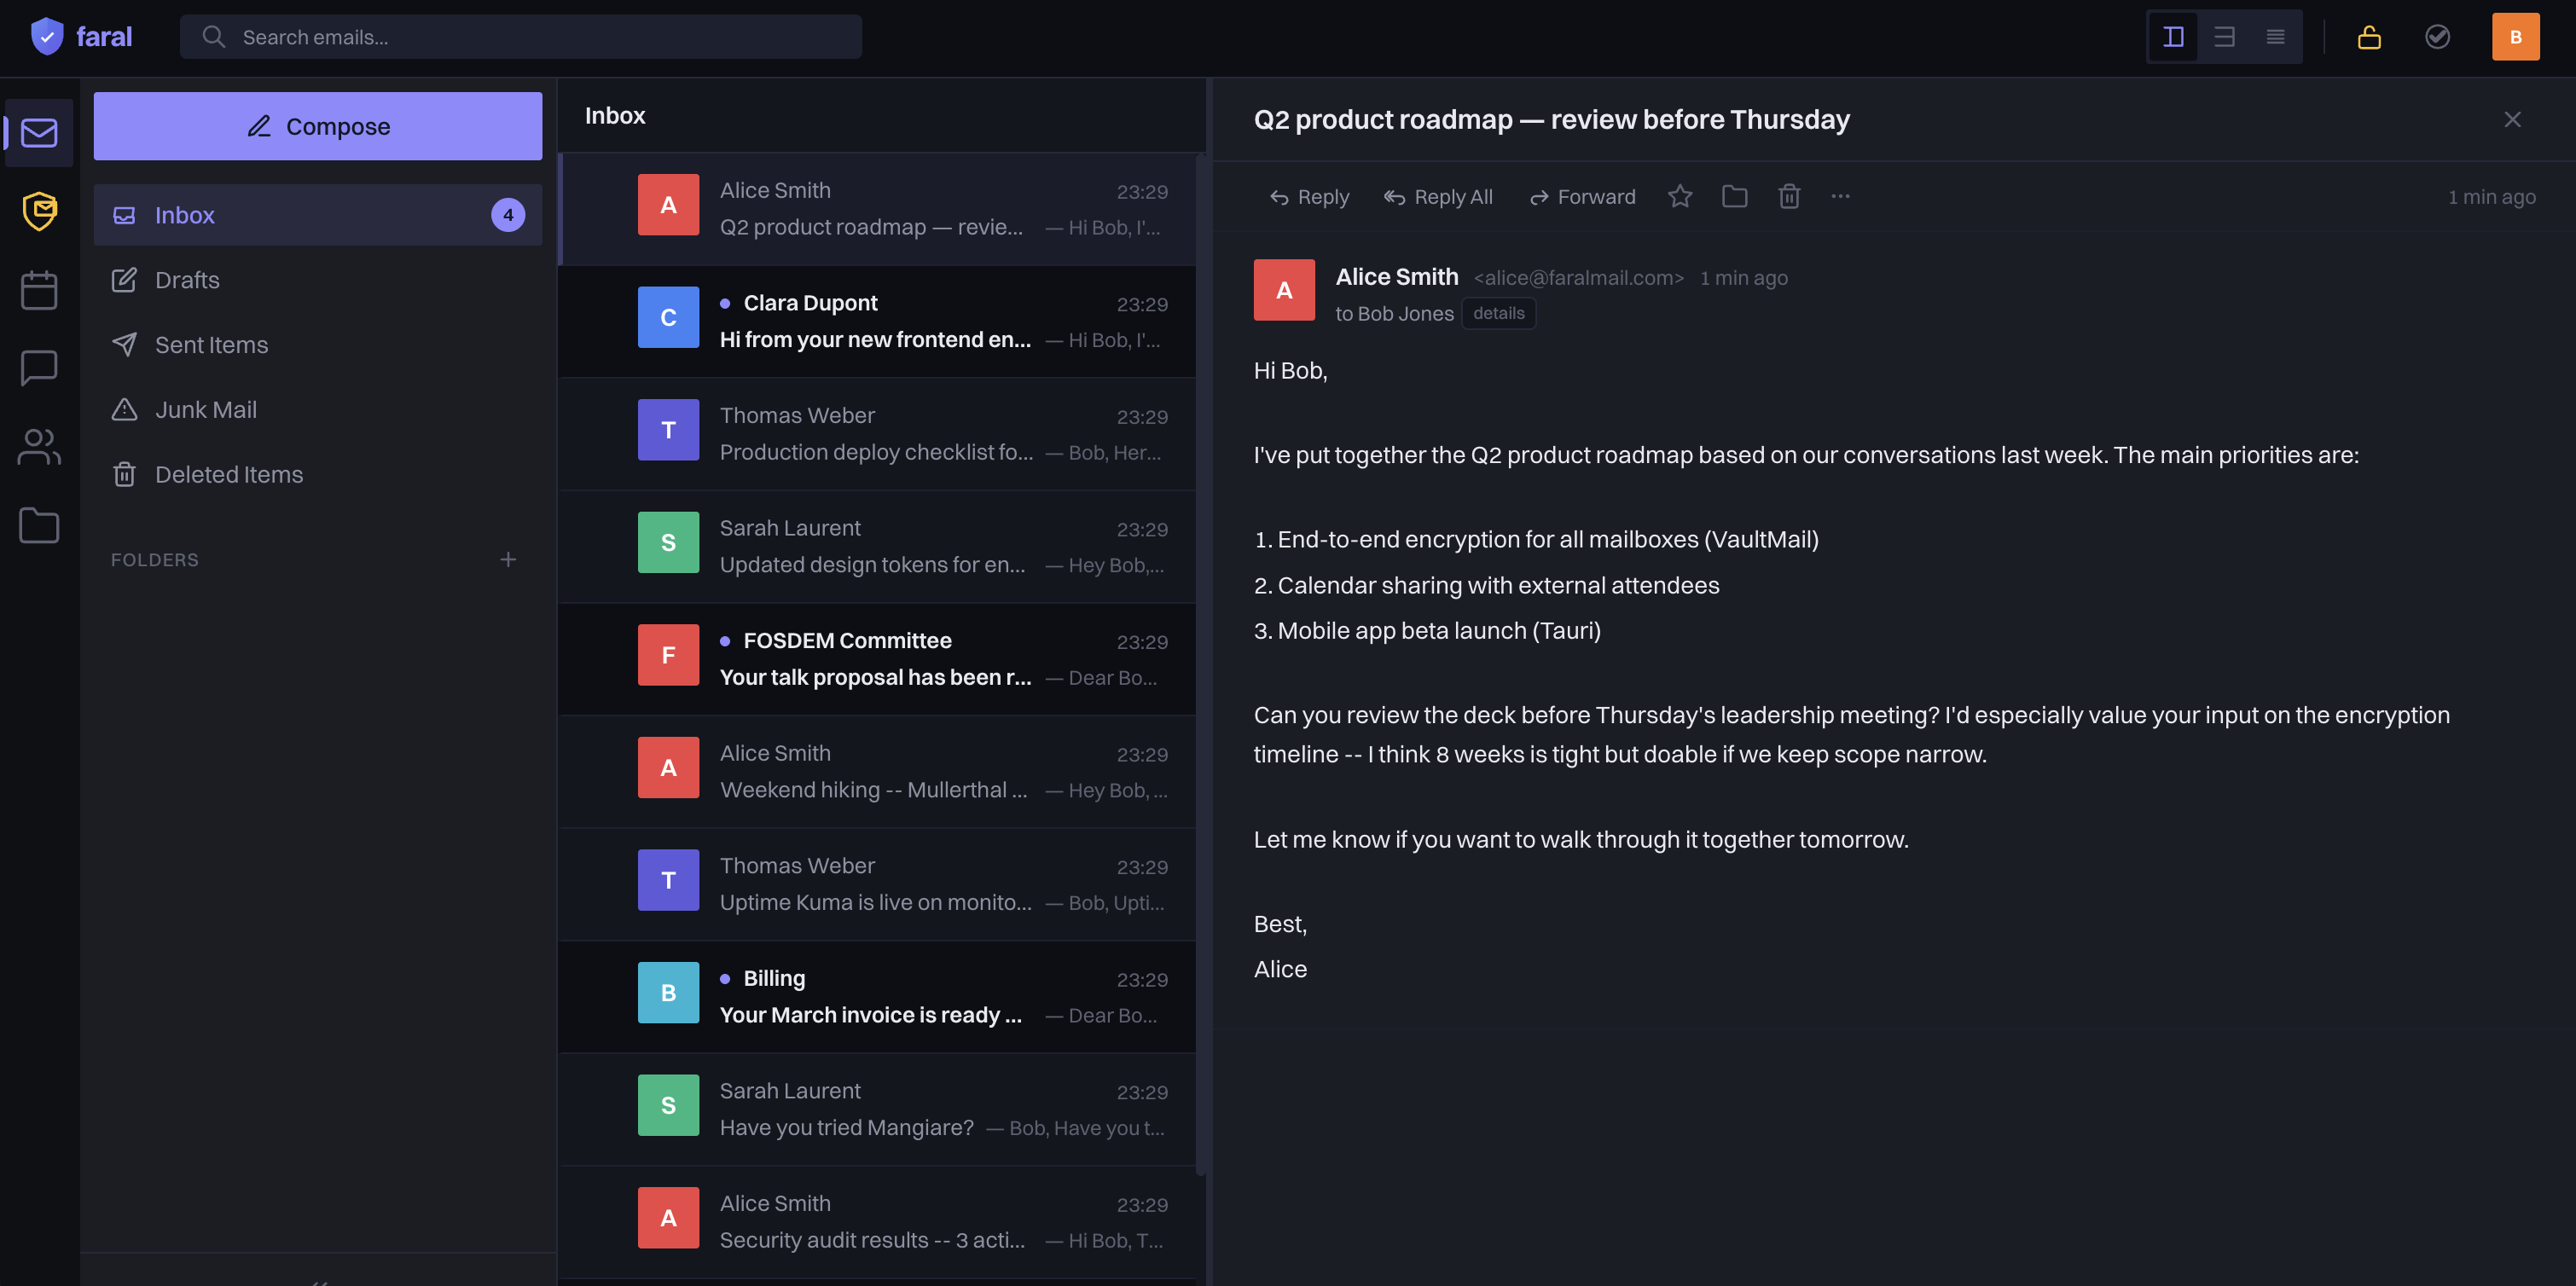Add a new folder under FOLDERS
The height and width of the screenshot is (1286, 2576).
tap(508, 560)
